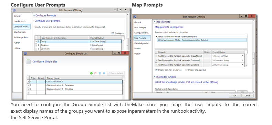Select Display common properties radio button
The width and height of the screenshot is (272, 125).
pyautogui.click(x=156, y=70)
